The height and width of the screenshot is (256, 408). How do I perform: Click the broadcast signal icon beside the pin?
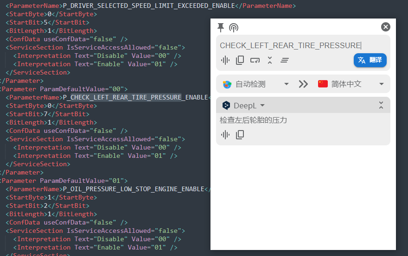(x=233, y=27)
